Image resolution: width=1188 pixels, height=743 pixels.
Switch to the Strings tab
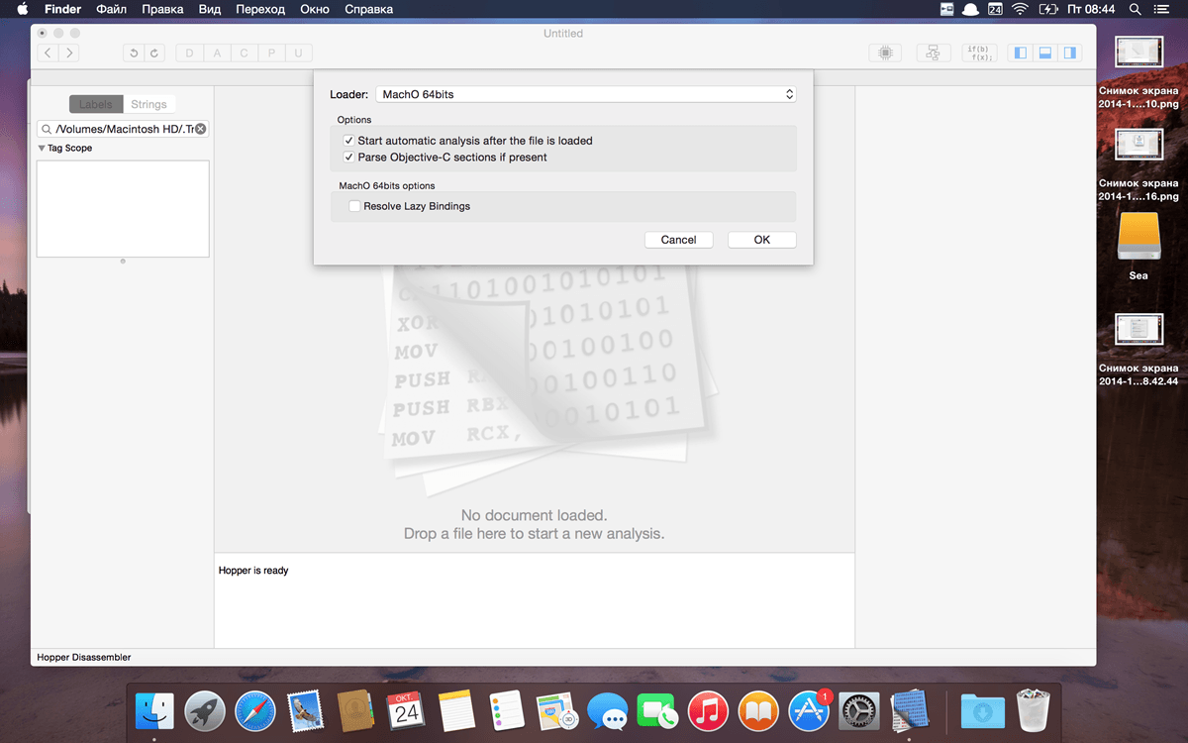(148, 104)
